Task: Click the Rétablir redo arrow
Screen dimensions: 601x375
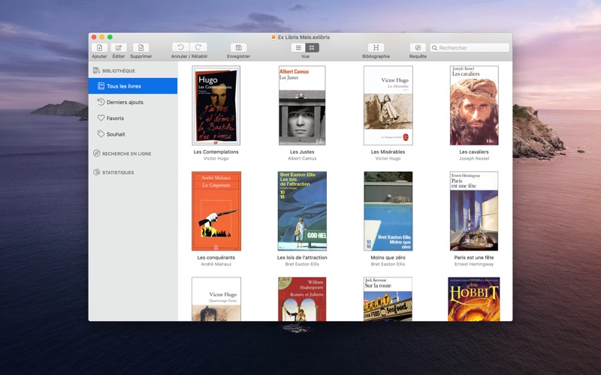Action: click(198, 47)
